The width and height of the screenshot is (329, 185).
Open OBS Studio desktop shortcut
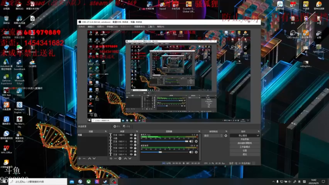[293, 35]
